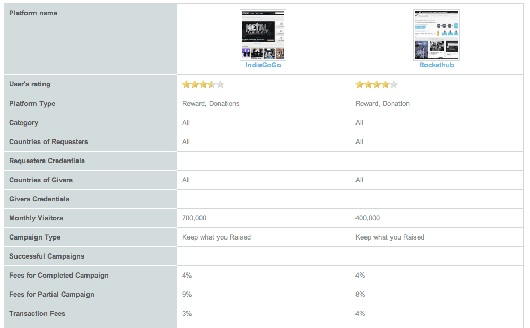The image size is (530, 328).
Task: Click IndieGoGo's second rating star
Action: click(x=195, y=84)
